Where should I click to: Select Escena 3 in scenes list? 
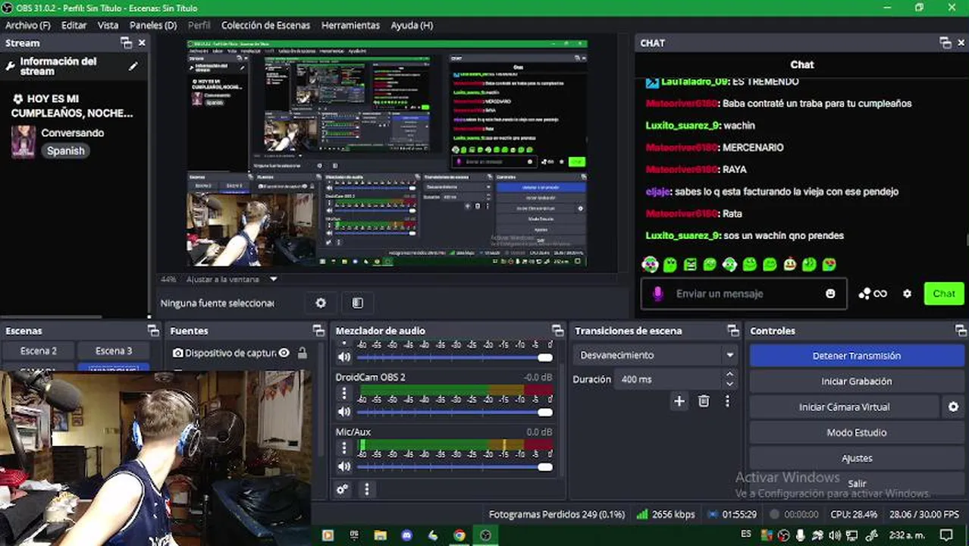(x=114, y=351)
